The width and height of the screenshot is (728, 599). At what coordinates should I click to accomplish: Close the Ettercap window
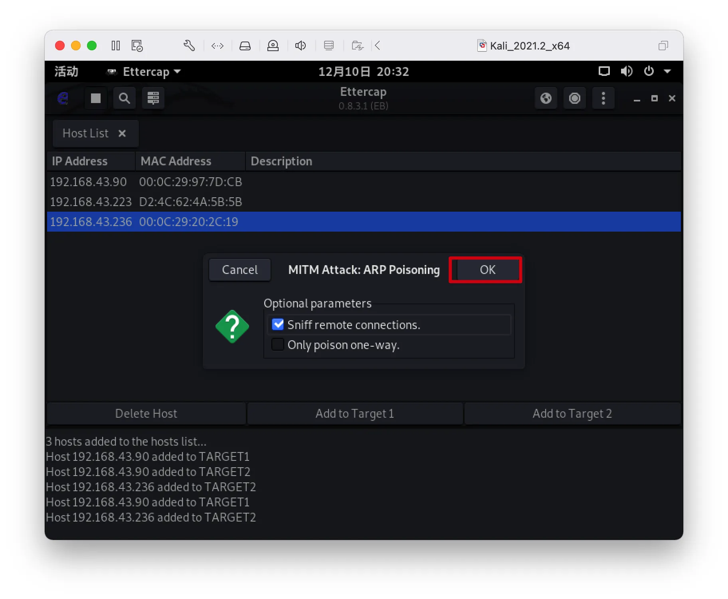click(x=672, y=98)
